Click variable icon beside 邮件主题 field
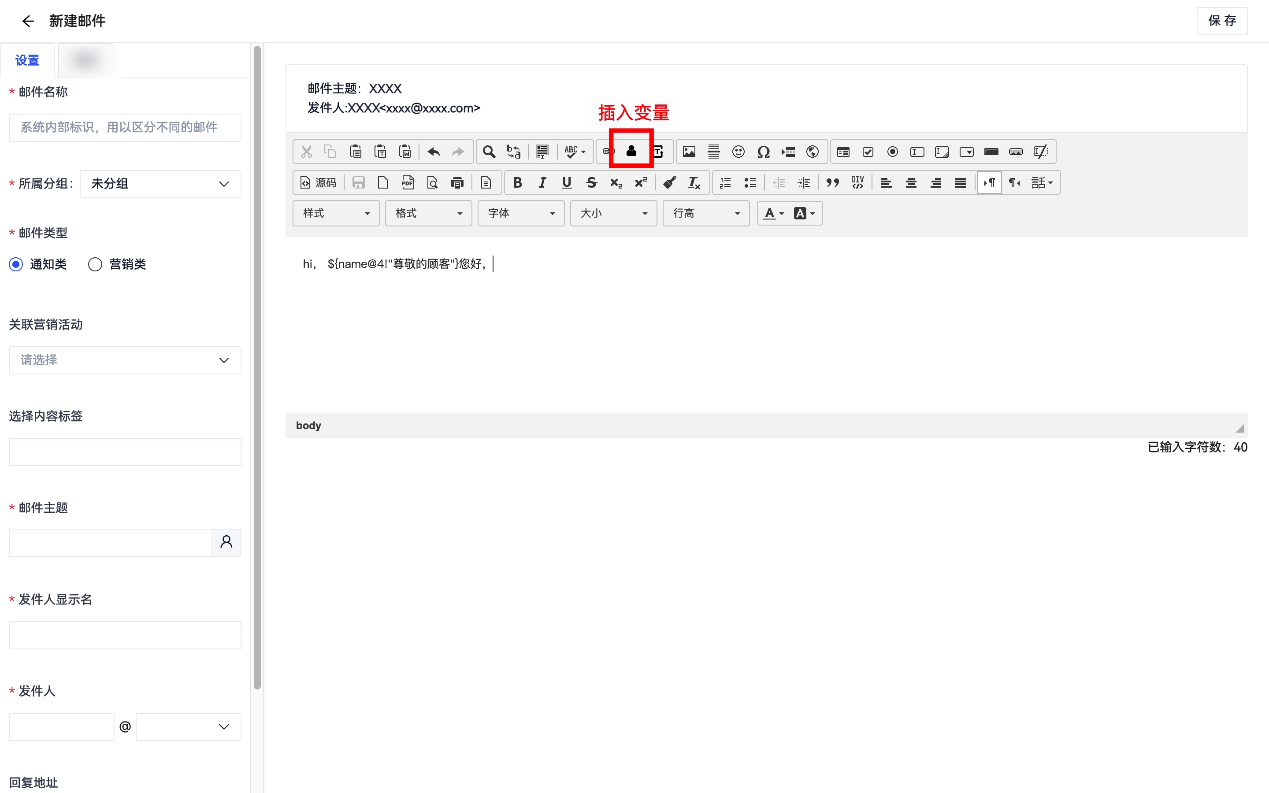 coord(226,543)
